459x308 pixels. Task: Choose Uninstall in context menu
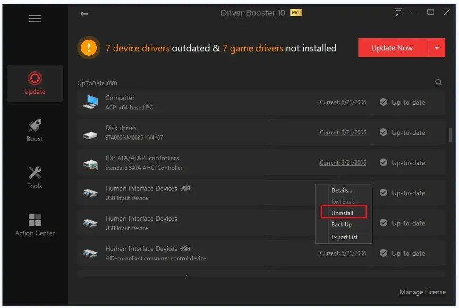tap(343, 213)
